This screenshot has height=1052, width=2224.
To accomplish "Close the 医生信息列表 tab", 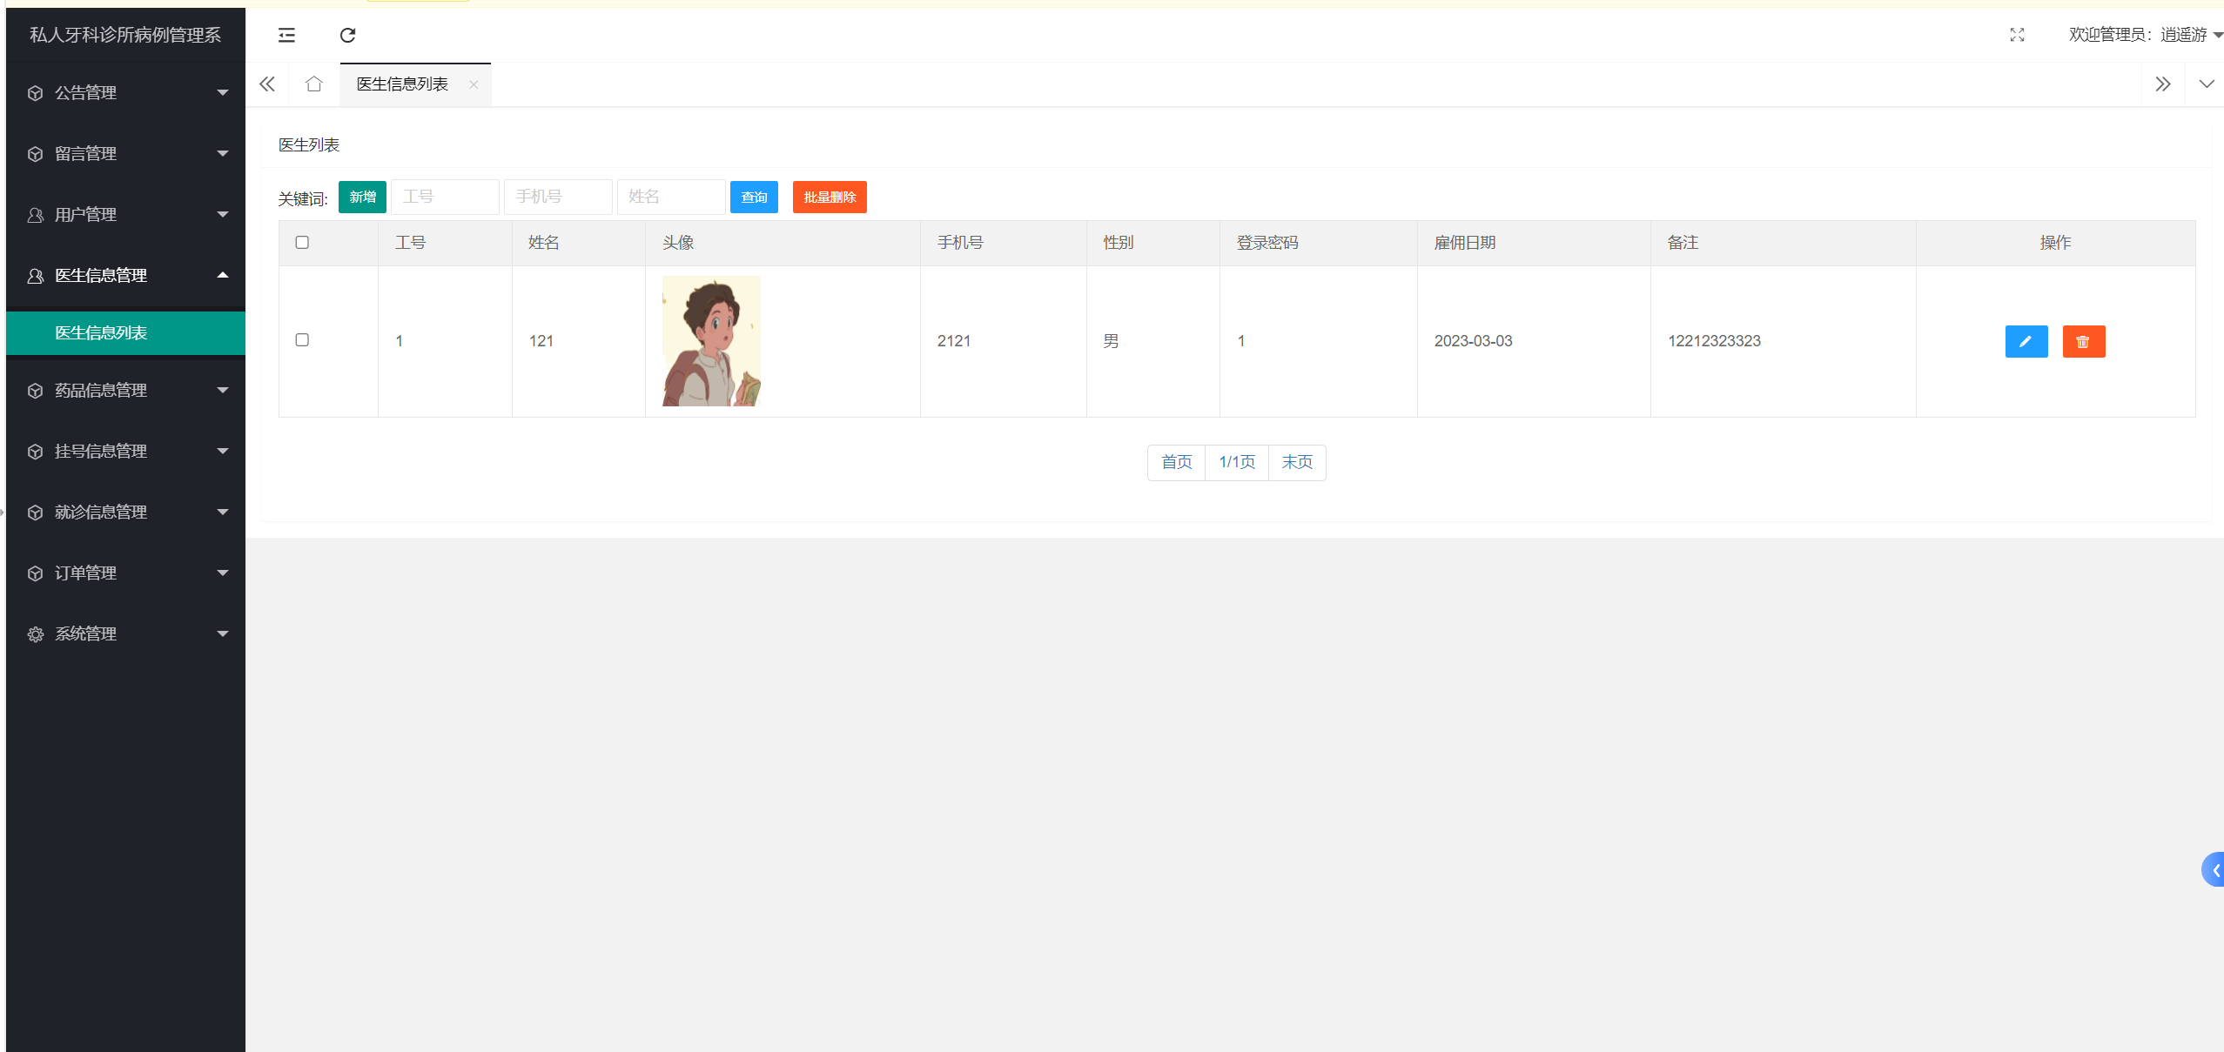I will (474, 84).
